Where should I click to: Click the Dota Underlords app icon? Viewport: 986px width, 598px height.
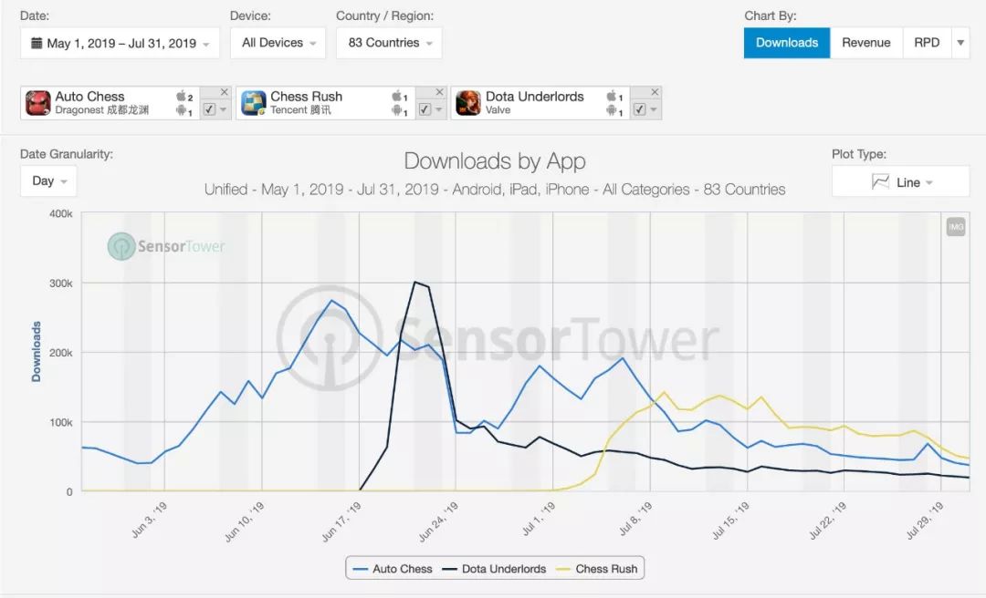(468, 103)
